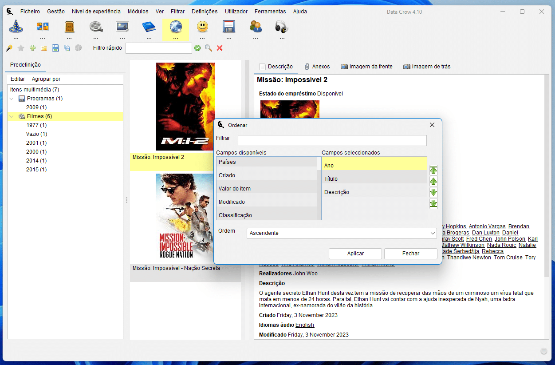Viewport: 555px width, 365px height.
Task: Open the blue book module
Action: pyautogui.click(x=149, y=27)
